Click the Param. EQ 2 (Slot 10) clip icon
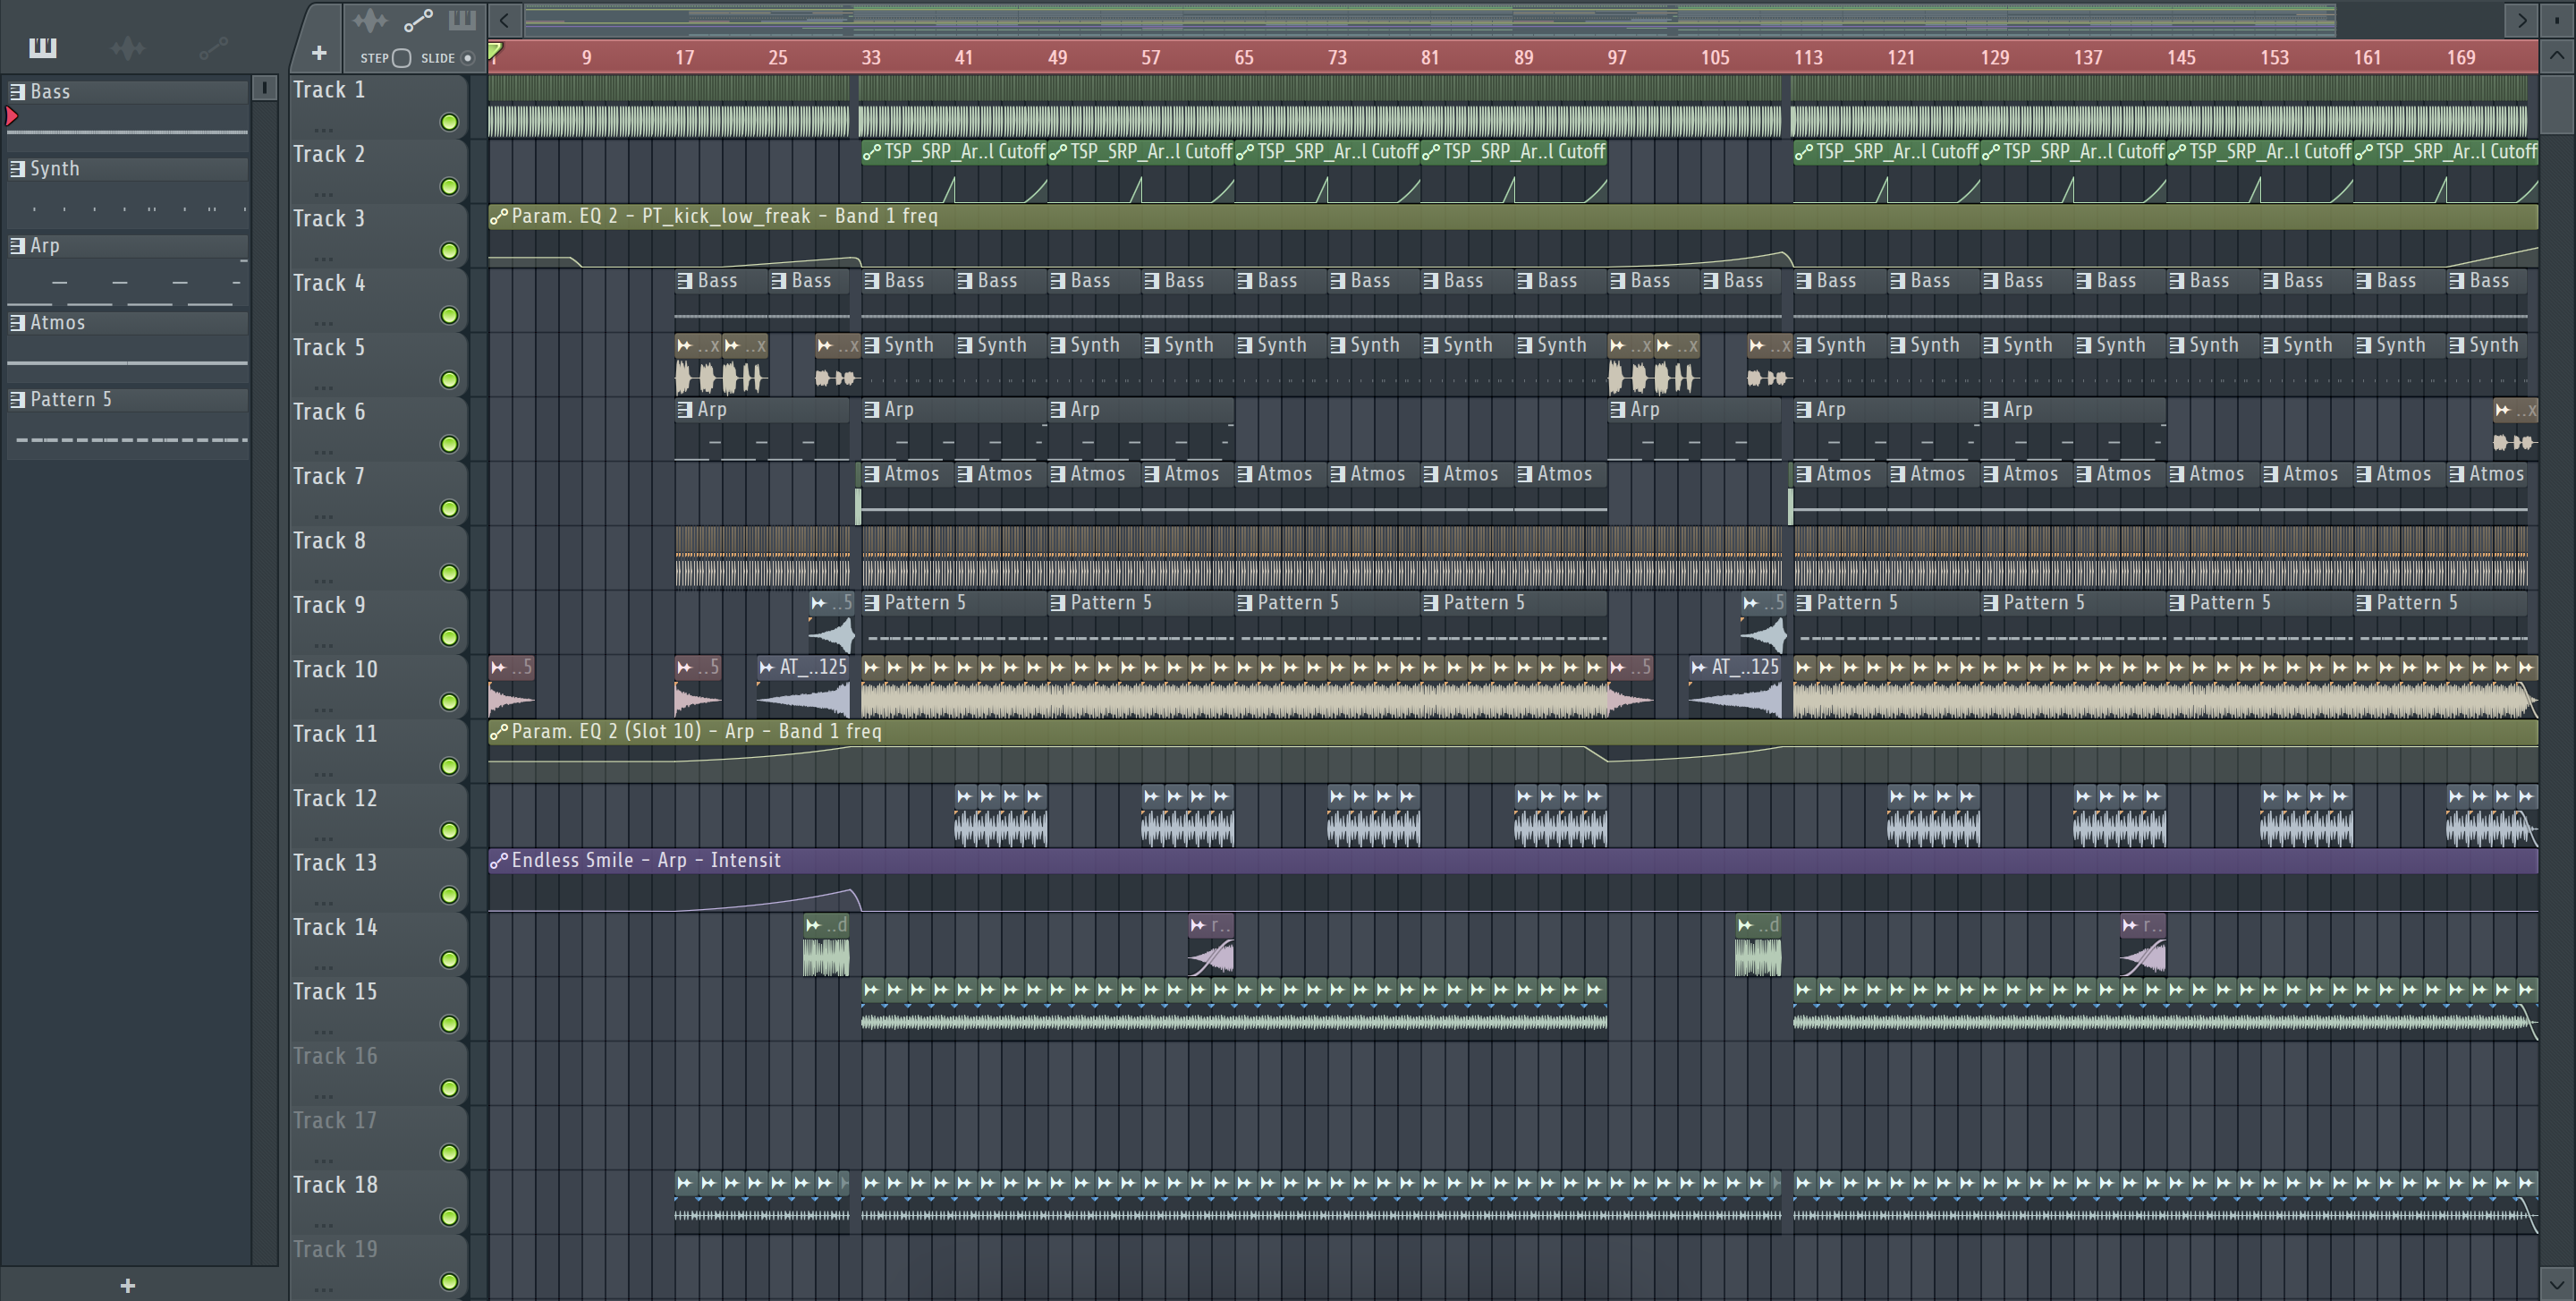The image size is (2576, 1301). click(x=499, y=732)
